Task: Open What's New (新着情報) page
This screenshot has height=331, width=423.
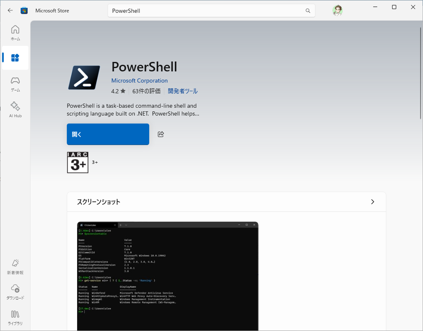Action: [15, 266]
